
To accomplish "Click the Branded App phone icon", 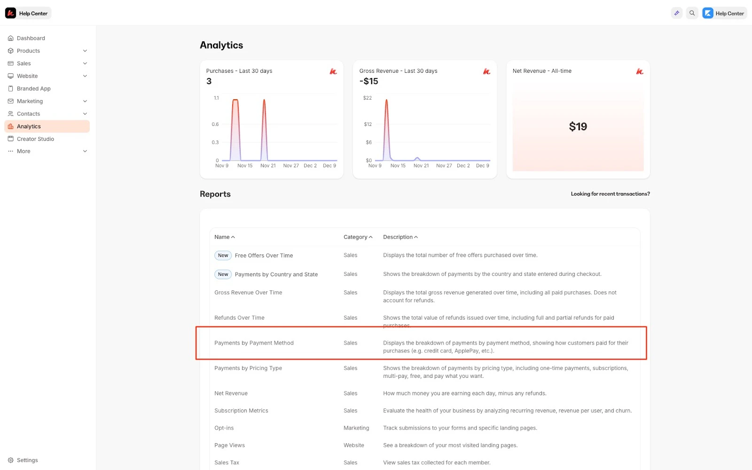I will 10,88.
